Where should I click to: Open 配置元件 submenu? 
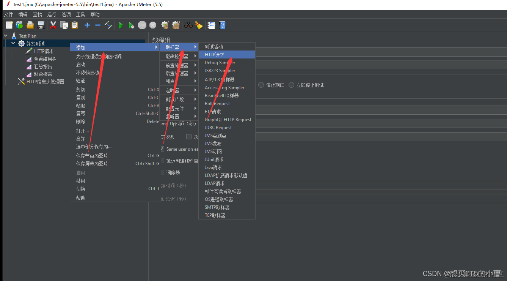pos(179,109)
